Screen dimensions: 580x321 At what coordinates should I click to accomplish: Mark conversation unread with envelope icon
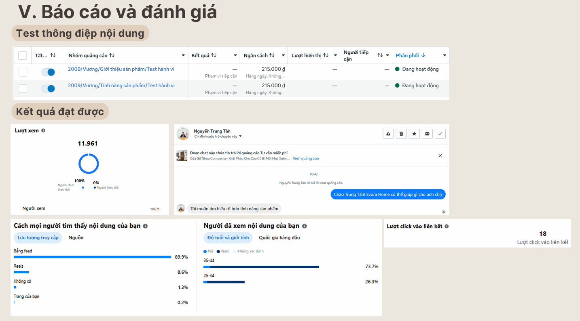427,134
